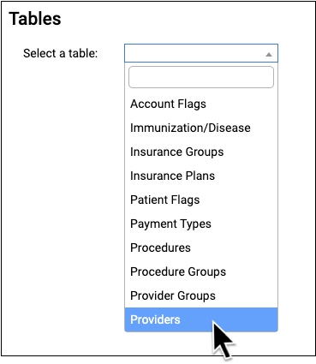Focus the dropdown search field

coord(201,77)
